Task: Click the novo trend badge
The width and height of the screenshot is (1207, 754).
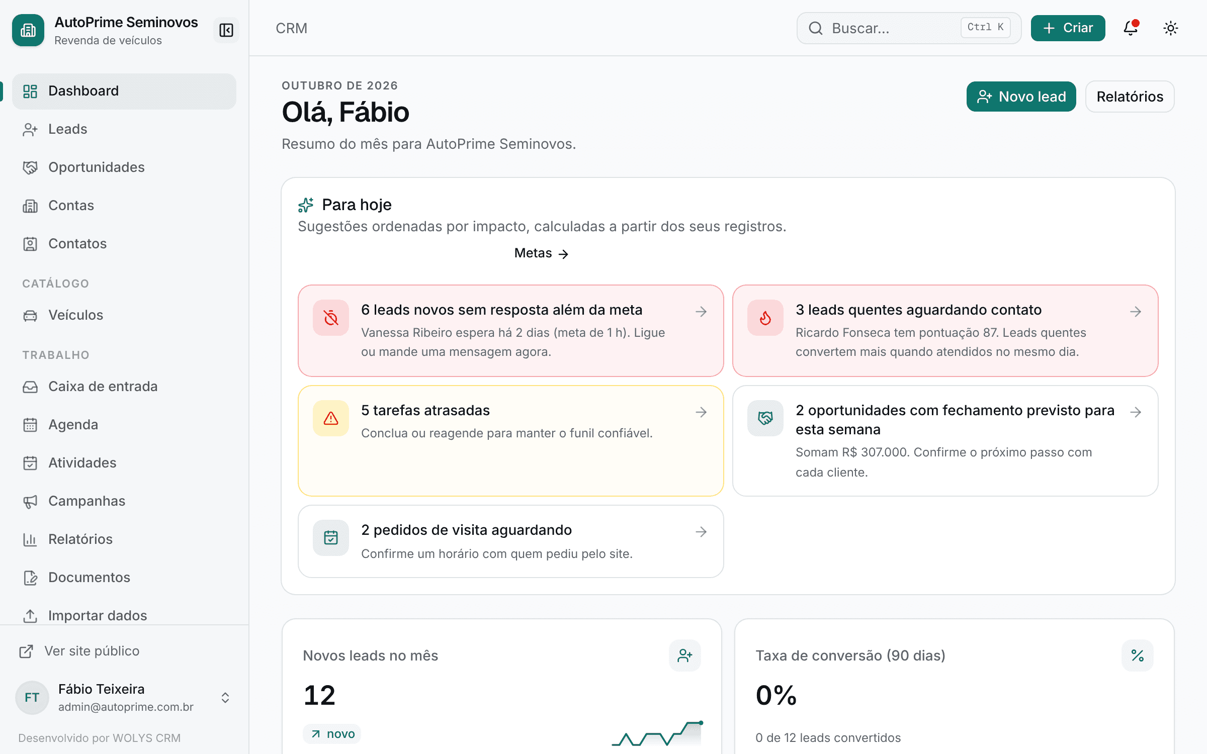Action: (332, 734)
